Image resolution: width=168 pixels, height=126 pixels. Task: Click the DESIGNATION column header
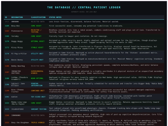[x=17, y=17]
